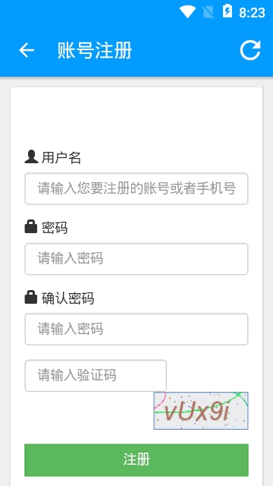
Task: Focus the username input field
Action: 136,189
